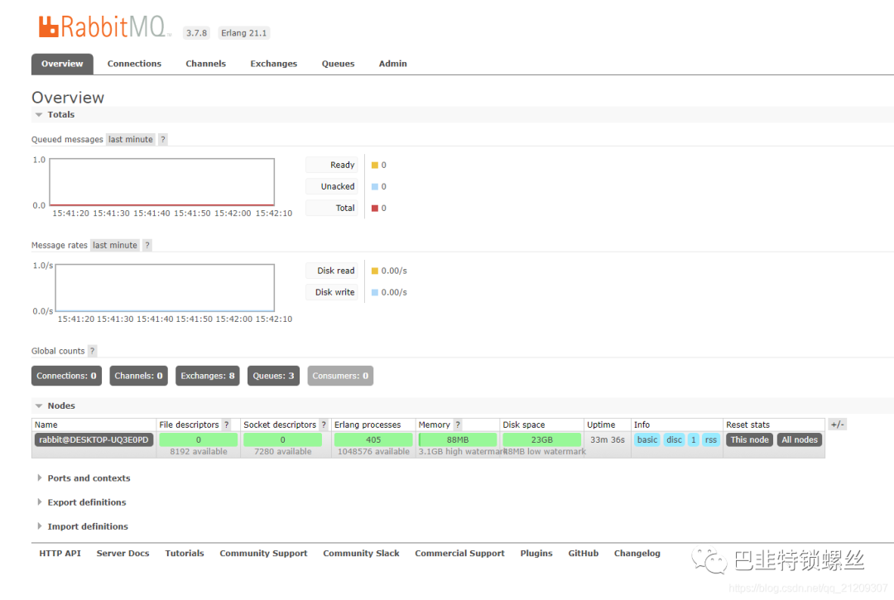
Task: Open help for Message rates
Action: coord(147,245)
